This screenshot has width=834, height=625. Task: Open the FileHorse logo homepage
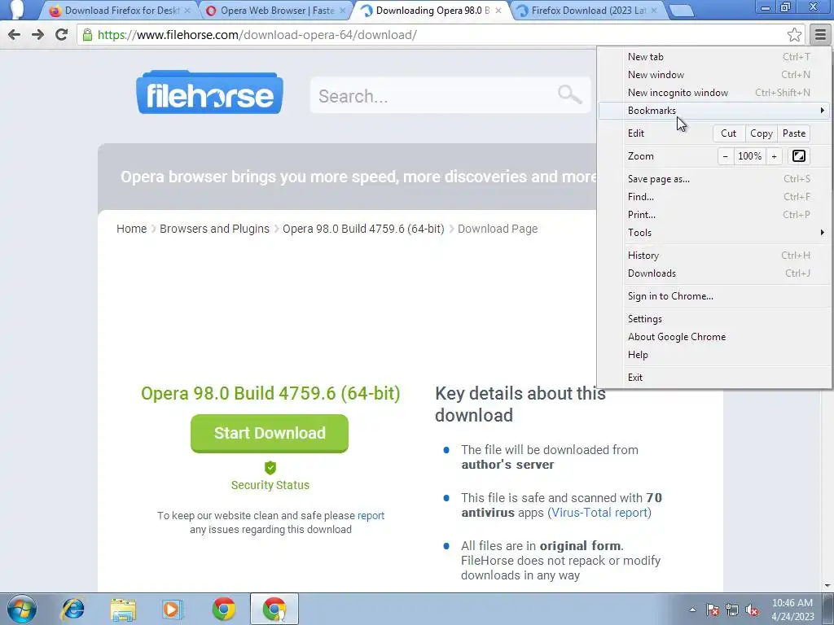(209, 93)
